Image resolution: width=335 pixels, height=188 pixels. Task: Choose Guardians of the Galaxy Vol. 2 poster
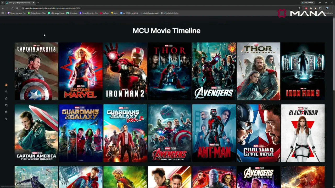[x=125, y=133]
